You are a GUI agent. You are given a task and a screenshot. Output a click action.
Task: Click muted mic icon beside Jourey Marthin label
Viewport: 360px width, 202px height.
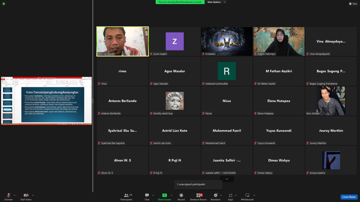point(308,143)
